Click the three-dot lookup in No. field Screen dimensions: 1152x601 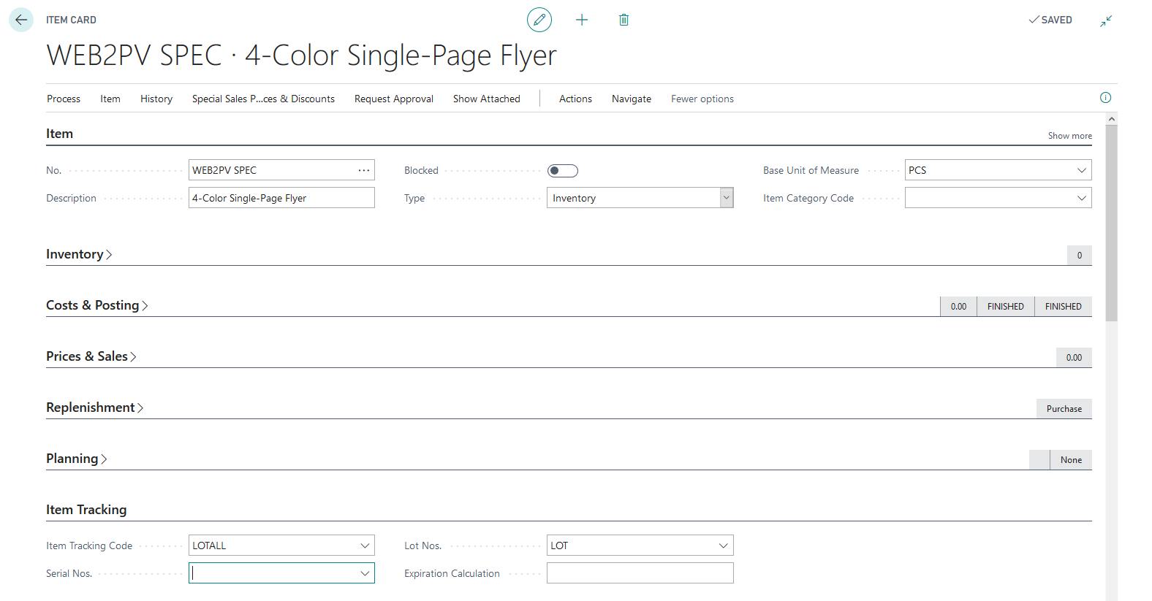(363, 170)
